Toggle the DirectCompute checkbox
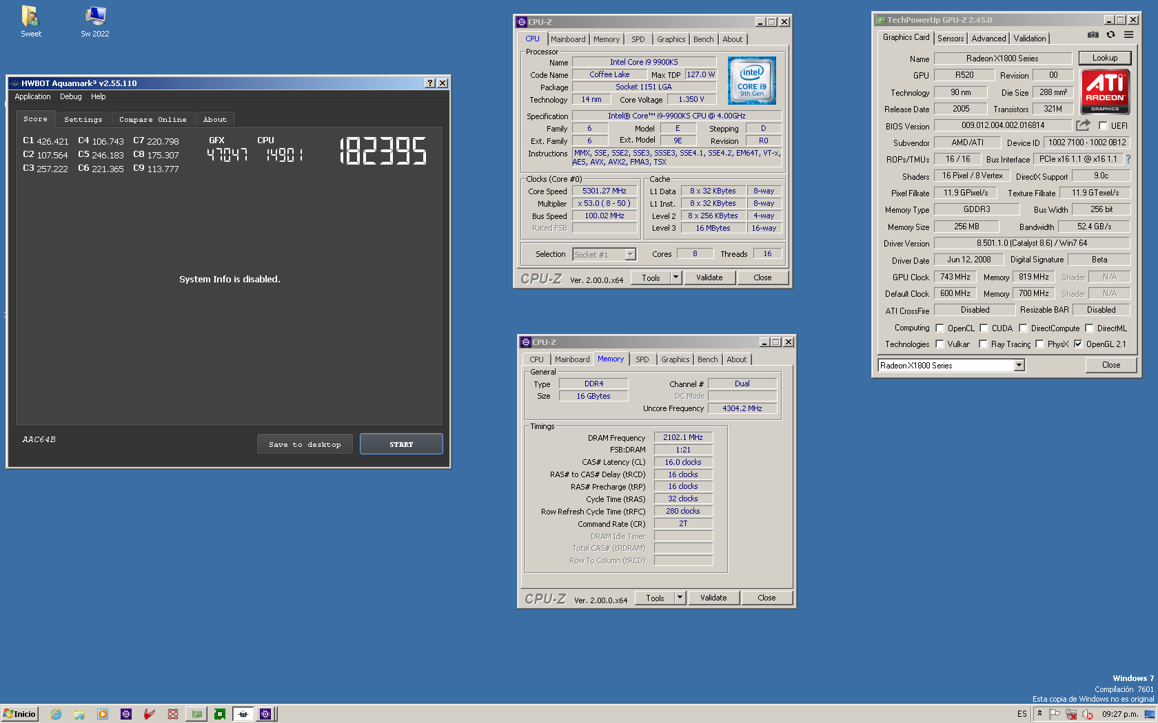The image size is (1158, 723). point(1023,328)
